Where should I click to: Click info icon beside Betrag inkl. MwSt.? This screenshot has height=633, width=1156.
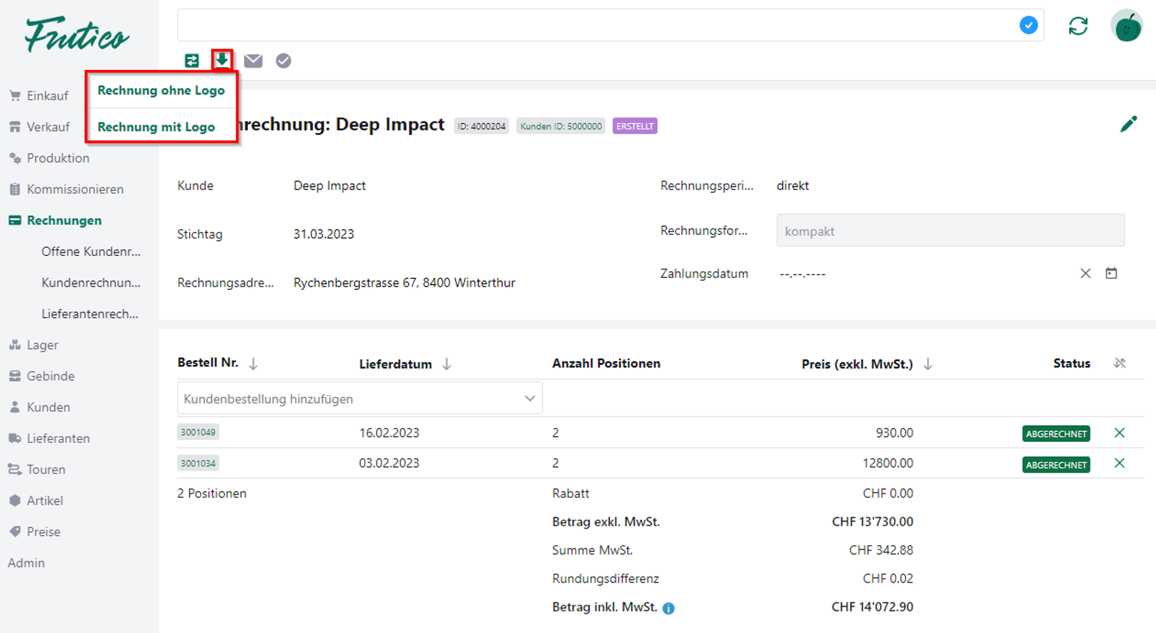click(x=669, y=608)
